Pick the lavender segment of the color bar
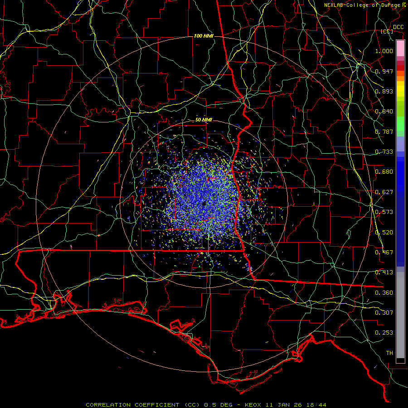Image resolution: width=408 pixels, height=408 pixels. click(x=400, y=144)
